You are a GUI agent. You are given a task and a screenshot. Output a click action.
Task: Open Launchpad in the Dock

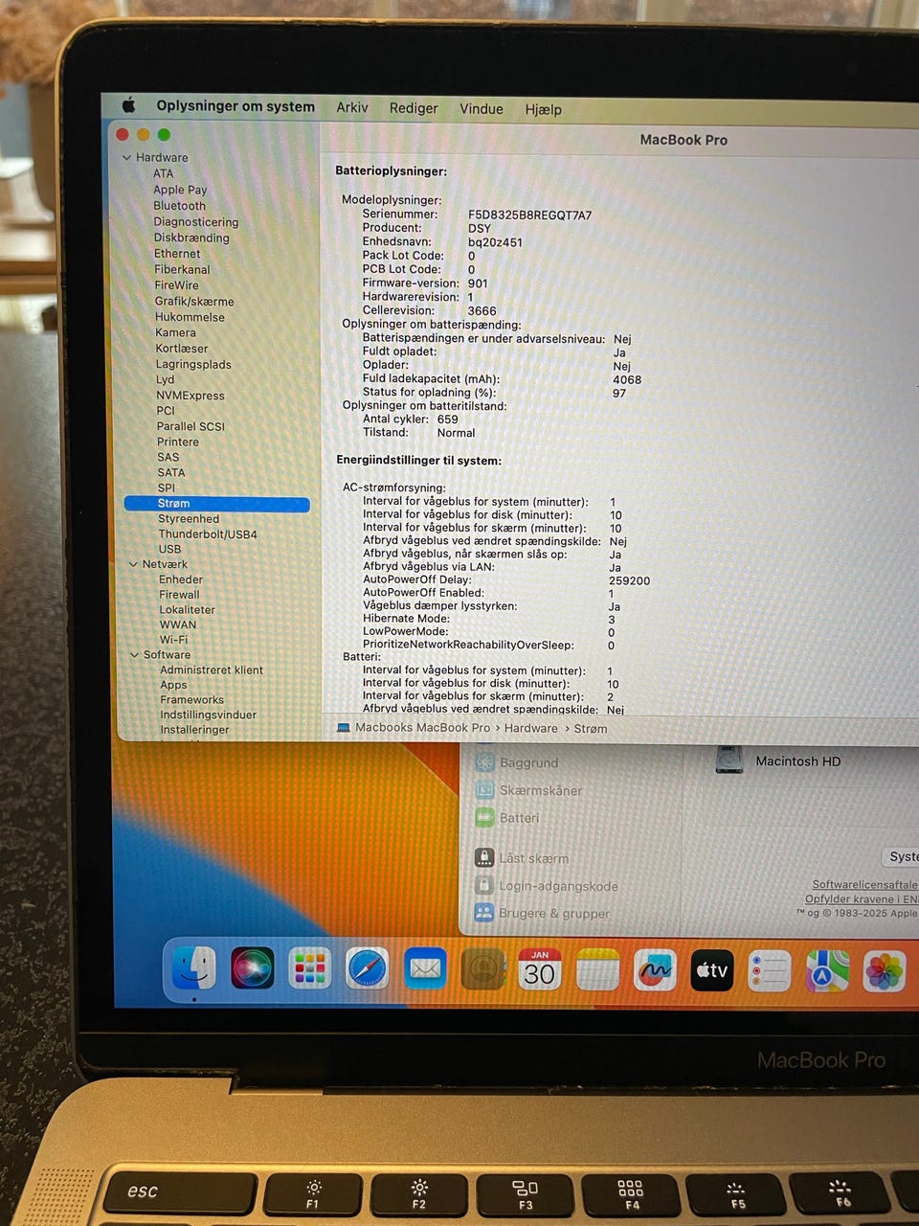pos(310,969)
